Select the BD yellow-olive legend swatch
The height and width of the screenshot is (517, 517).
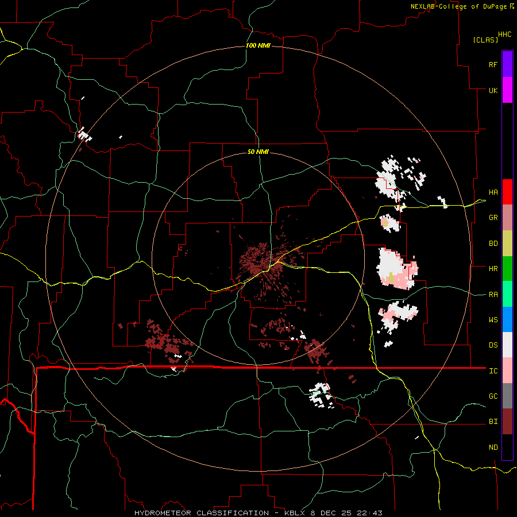coord(507,244)
